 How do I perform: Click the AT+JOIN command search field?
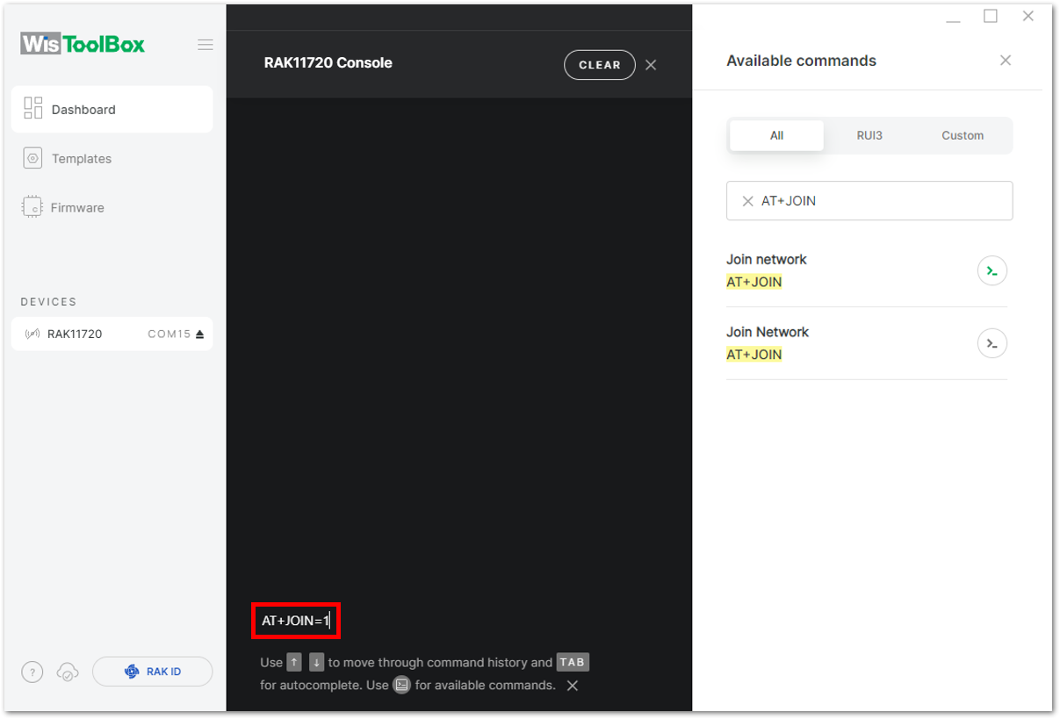point(869,201)
